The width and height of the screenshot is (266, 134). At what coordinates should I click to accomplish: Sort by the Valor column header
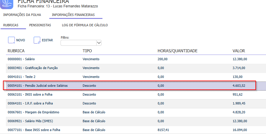click(x=239, y=51)
